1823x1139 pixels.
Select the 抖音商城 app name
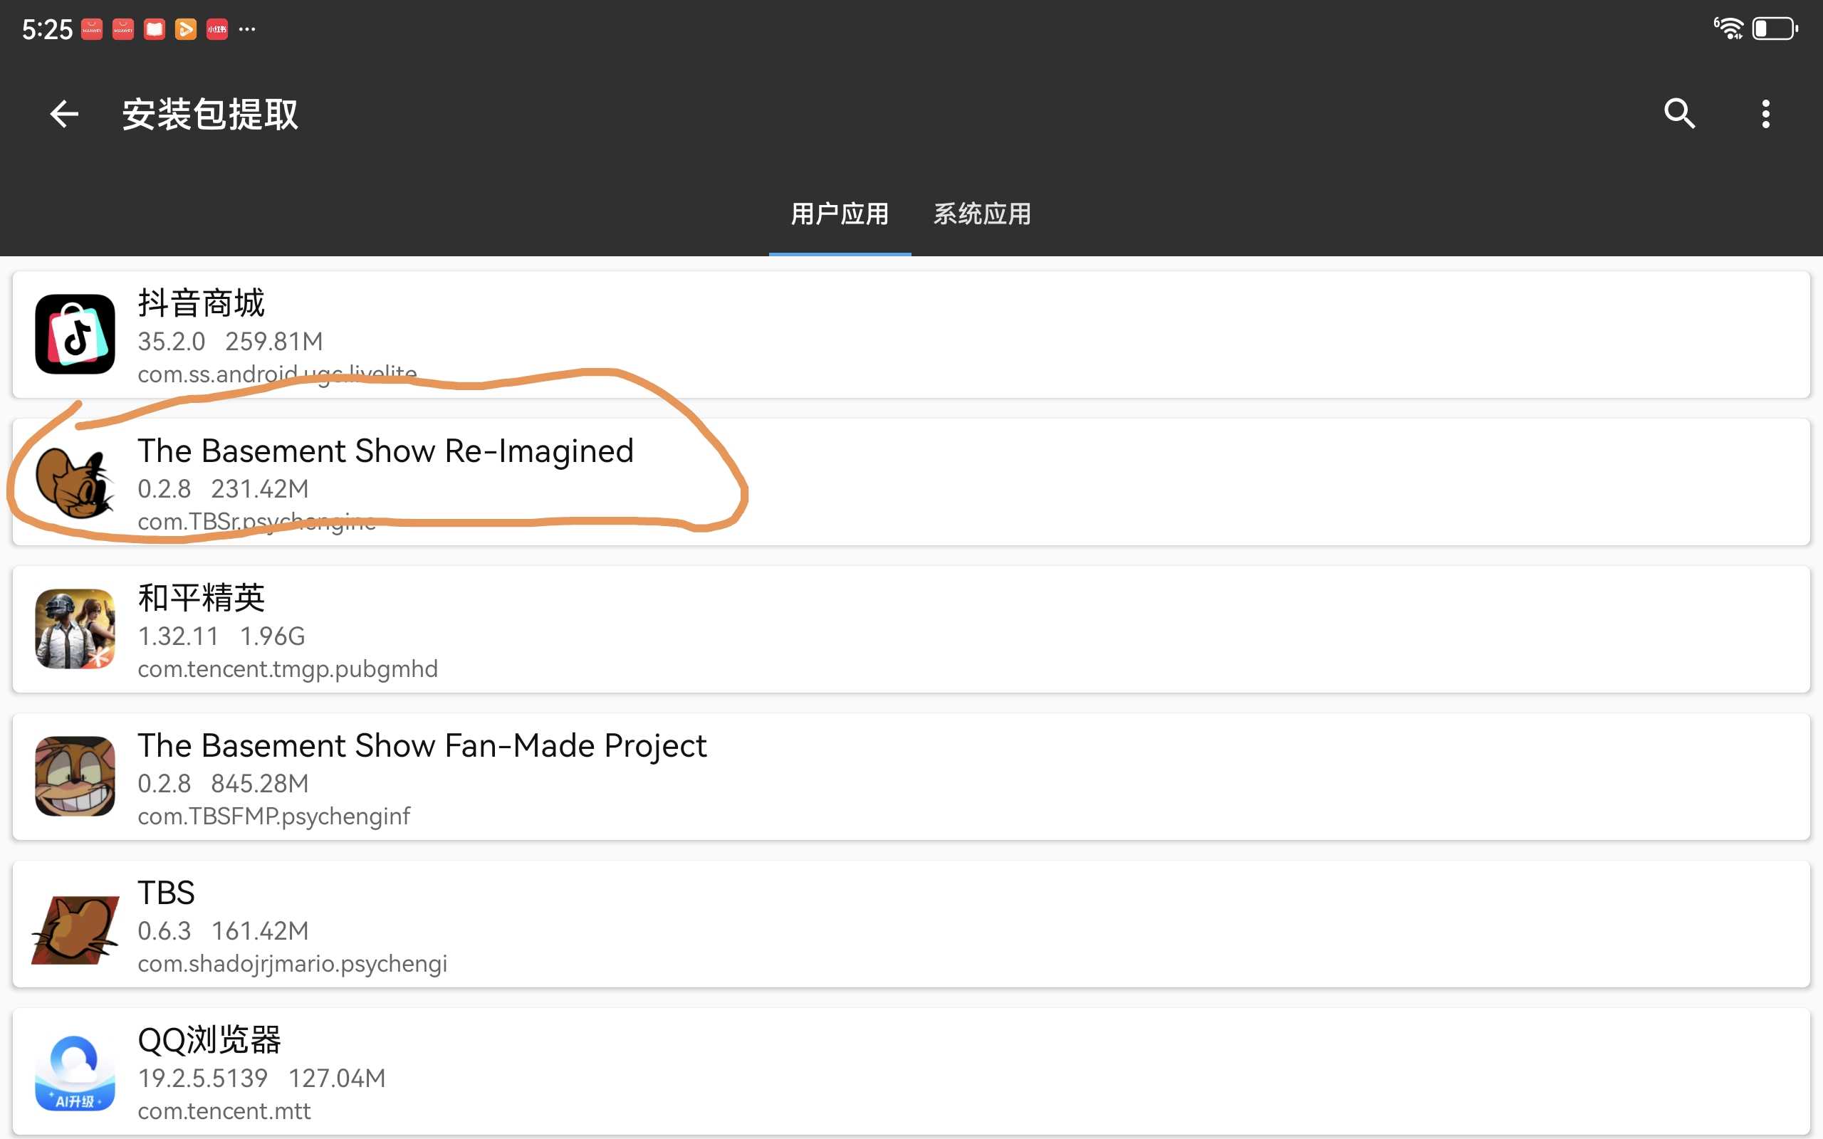[201, 303]
